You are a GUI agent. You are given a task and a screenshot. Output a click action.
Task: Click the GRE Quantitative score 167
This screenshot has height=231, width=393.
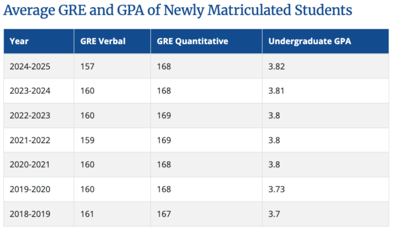click(x=164, y=214)
